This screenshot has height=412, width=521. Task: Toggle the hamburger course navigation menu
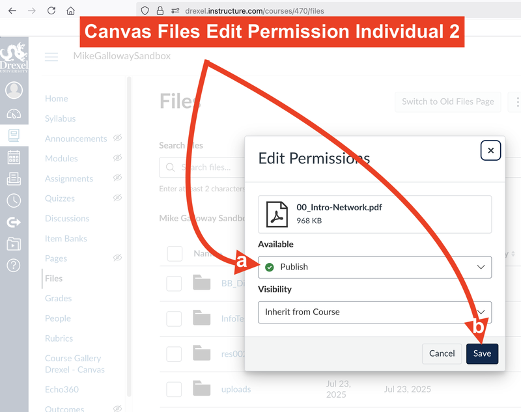point(51,57)
